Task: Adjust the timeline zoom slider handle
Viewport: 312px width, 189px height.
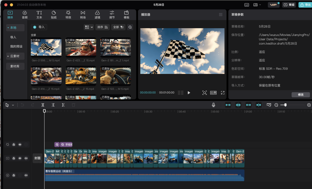Action: [285, 105]
